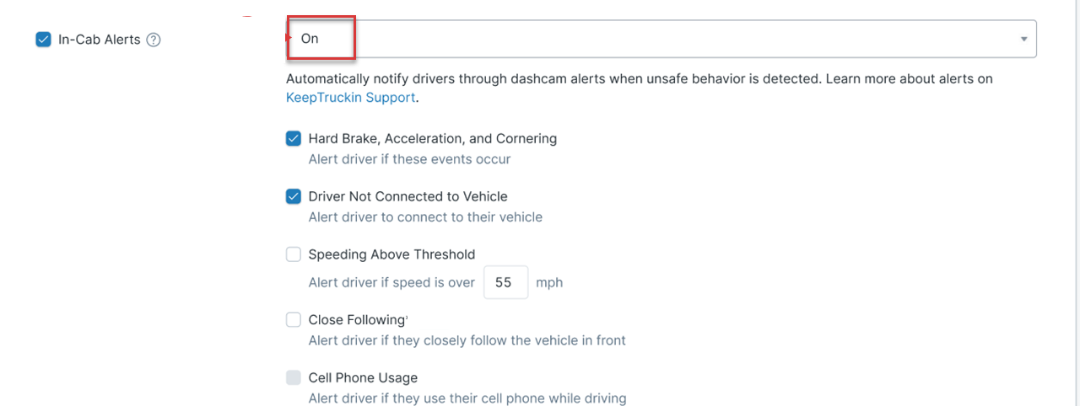Open the In-Cab Alerts 'On' combo box
The height and width of the screenshot is (406, 1080).
coord(661,39)
